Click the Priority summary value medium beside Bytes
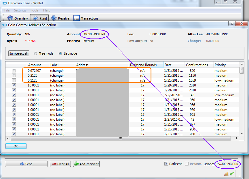249x179 pixels. click(x=89, y=41)
